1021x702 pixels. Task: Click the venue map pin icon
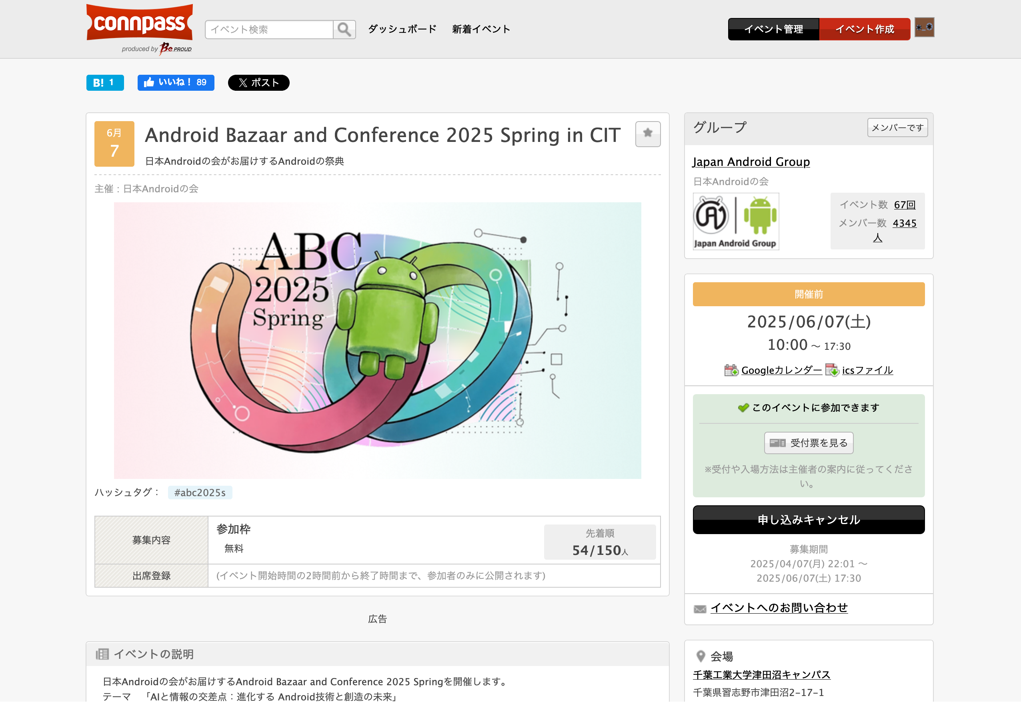pyautogui.click(x=701, y=656)
